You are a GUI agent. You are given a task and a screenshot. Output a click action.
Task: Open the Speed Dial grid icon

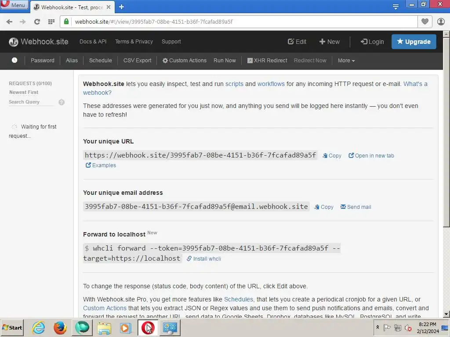click(51, 22)
